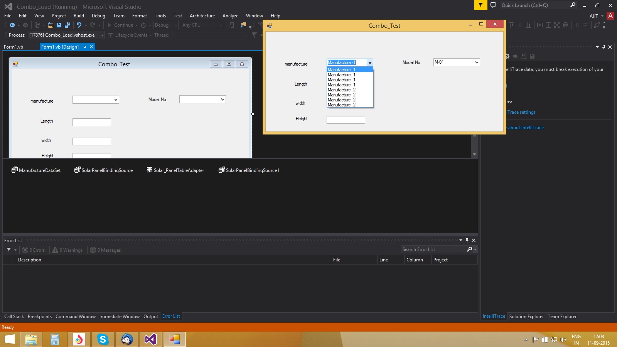Pin the IntelliTrace panel
The width and height of the screenshot is (617, 347).
tap(604, 47)
